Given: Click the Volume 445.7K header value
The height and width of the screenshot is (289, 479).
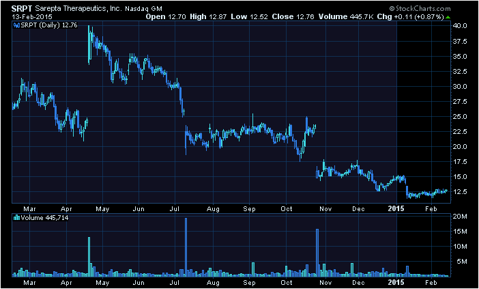Looking at the screenshot, I should [x=346, y=17].
